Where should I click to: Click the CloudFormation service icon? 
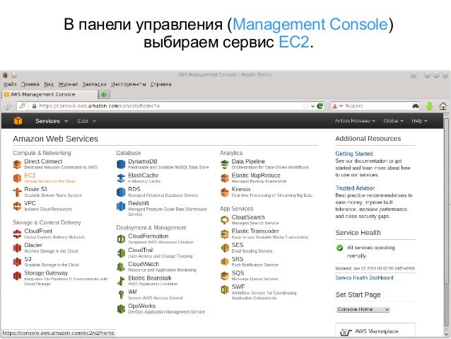121,239
